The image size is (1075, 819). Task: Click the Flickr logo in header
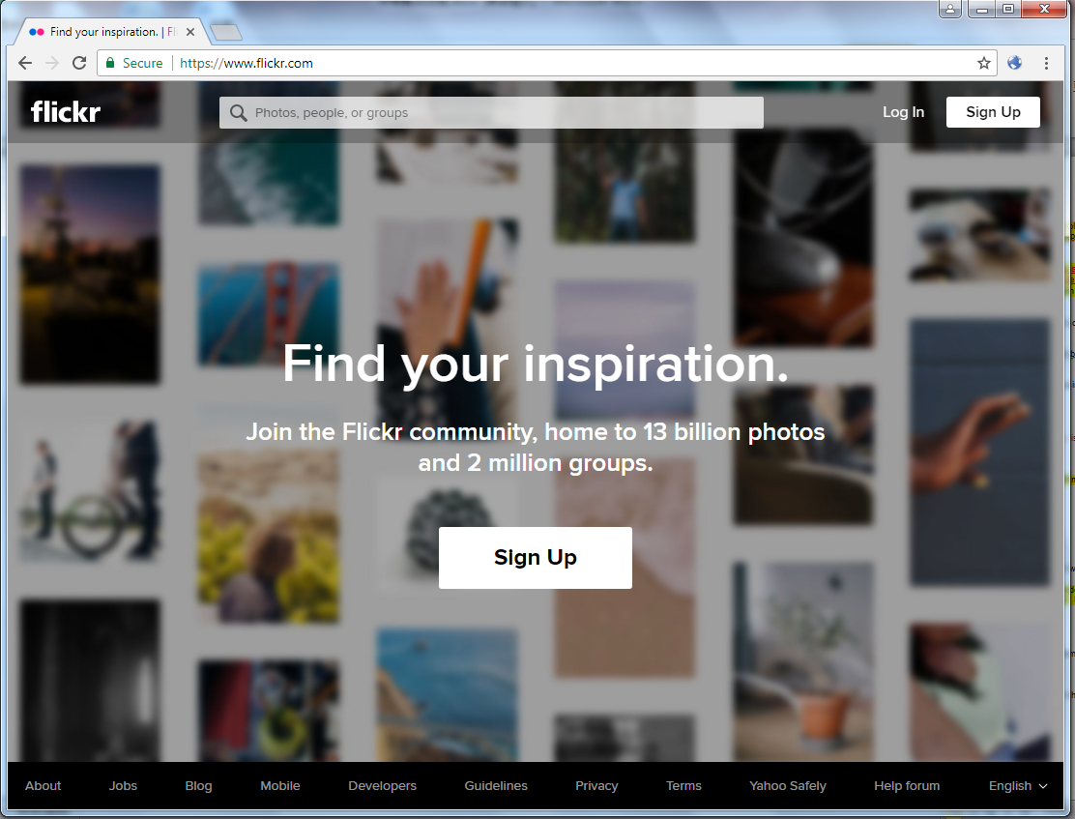click(x=66, y=111)
